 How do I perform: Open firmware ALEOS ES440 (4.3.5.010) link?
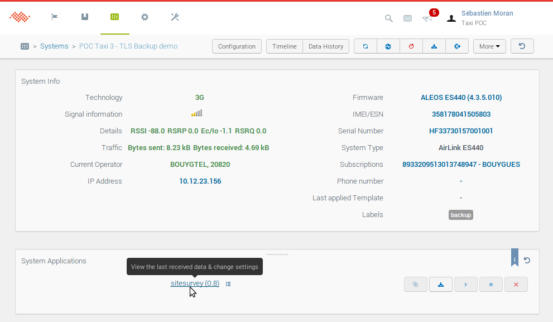tap(461, 97)
